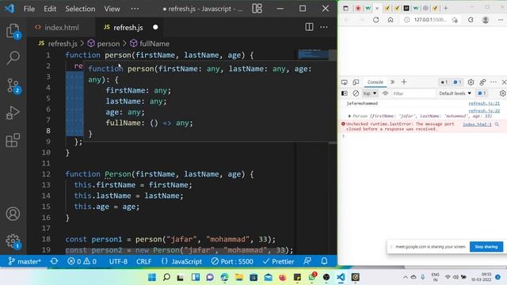Synchronize changes in status bar

(x=54, y=261)
